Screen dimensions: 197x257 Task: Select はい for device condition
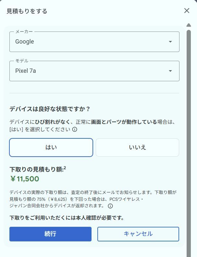[x=51, y=148]
